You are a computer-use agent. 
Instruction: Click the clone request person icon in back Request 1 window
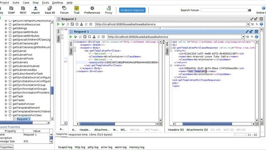81,24
